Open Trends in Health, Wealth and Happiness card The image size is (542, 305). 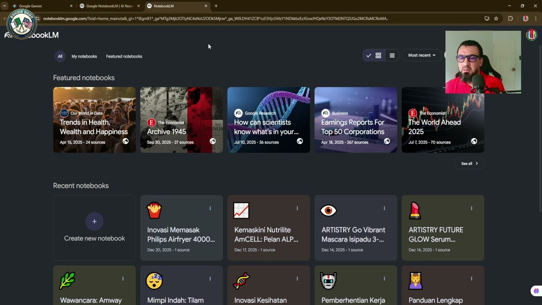(x=94, y=120)
